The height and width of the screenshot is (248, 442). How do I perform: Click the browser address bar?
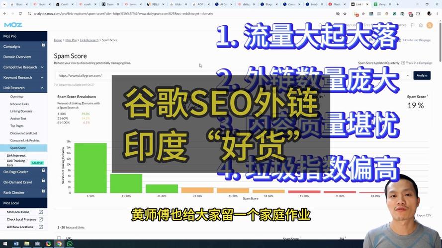(x=180, y=13)
